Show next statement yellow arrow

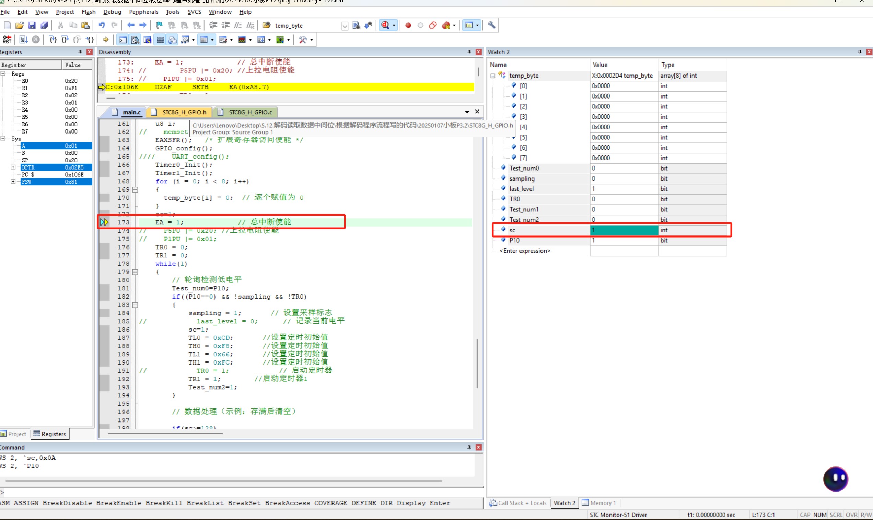(106, 39)
